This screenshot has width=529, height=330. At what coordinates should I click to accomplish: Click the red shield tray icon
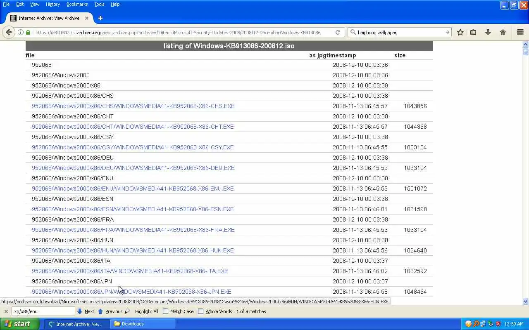pos(498,324)
